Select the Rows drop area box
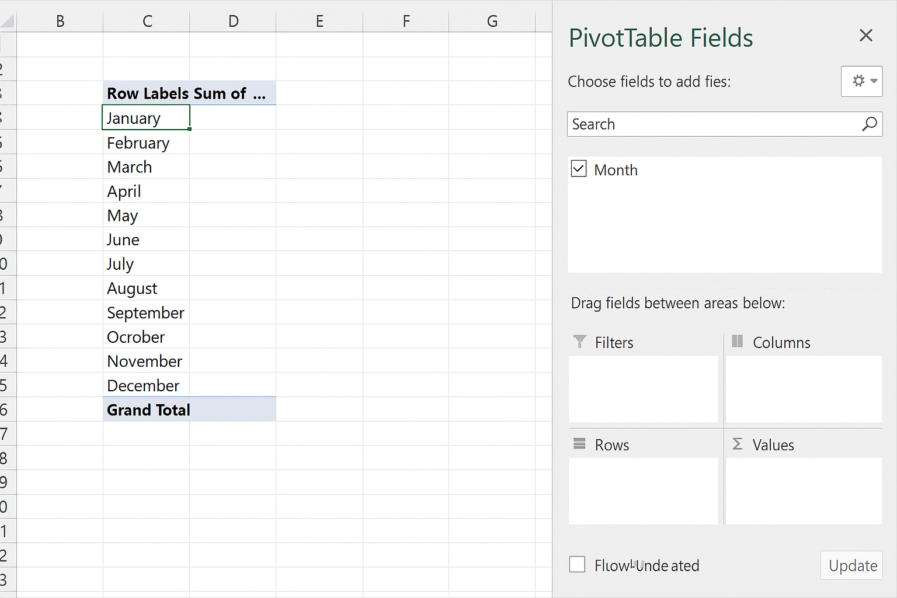Image resolution: width=897 pixels, height=598 pixels. click(x=644, y=491)
